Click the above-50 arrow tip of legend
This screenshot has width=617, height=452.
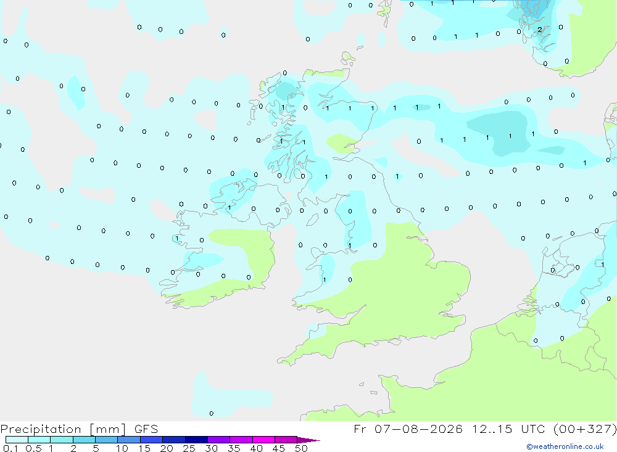click(308, 440)
